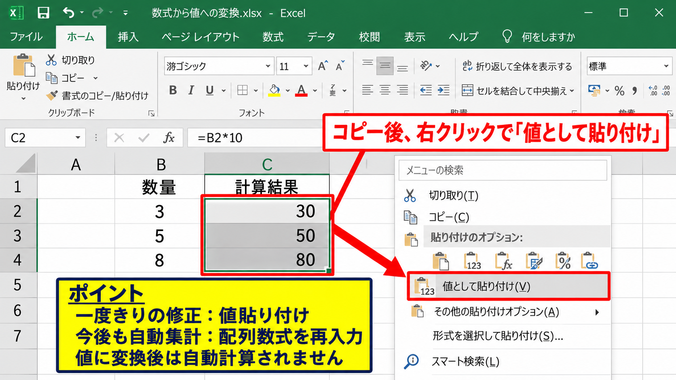Switch to the 数式 ribbon tab

pos(273,37)
